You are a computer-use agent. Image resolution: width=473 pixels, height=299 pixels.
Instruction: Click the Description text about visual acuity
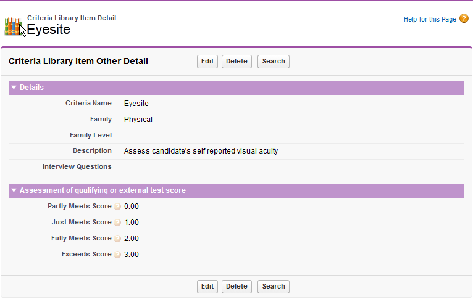(x=201, y=150)
